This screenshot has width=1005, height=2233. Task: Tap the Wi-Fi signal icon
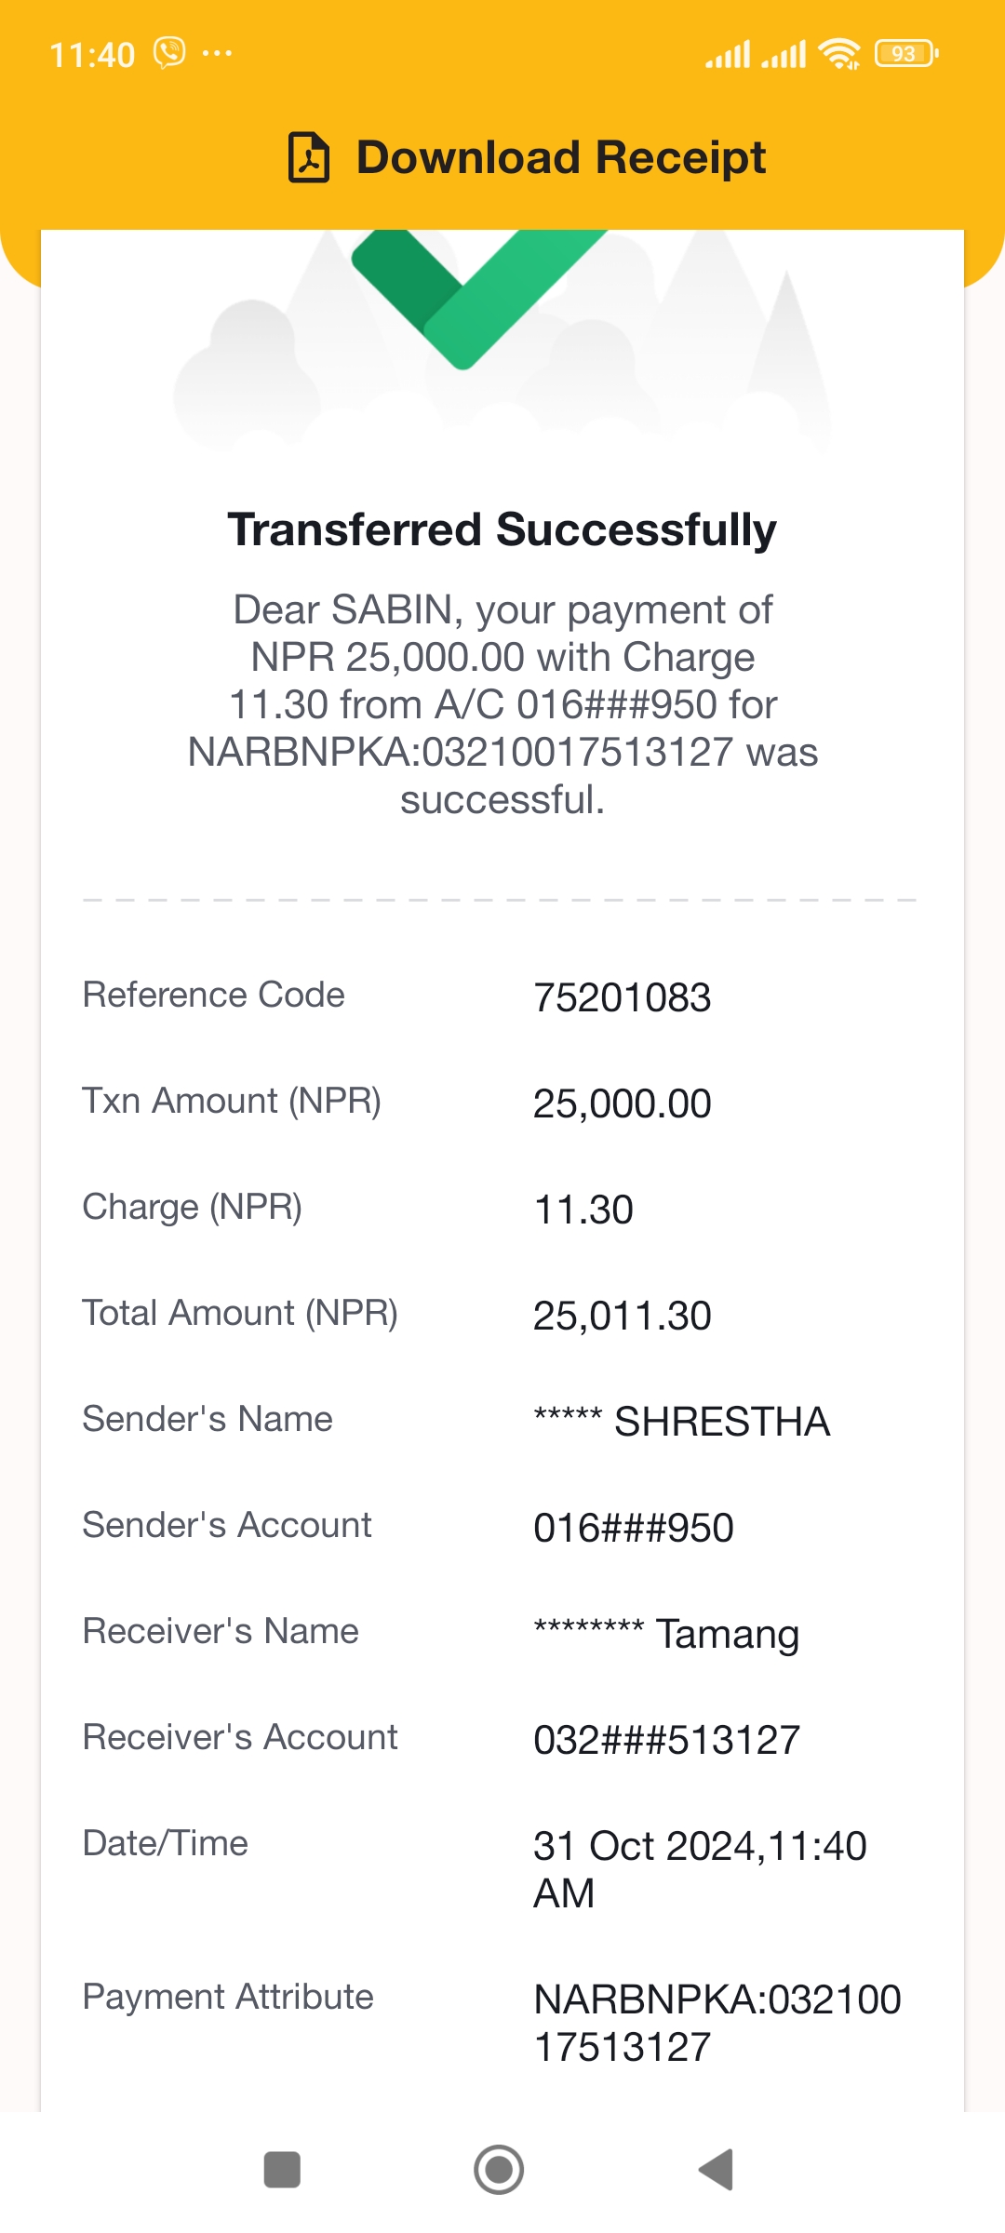[839, 54]
